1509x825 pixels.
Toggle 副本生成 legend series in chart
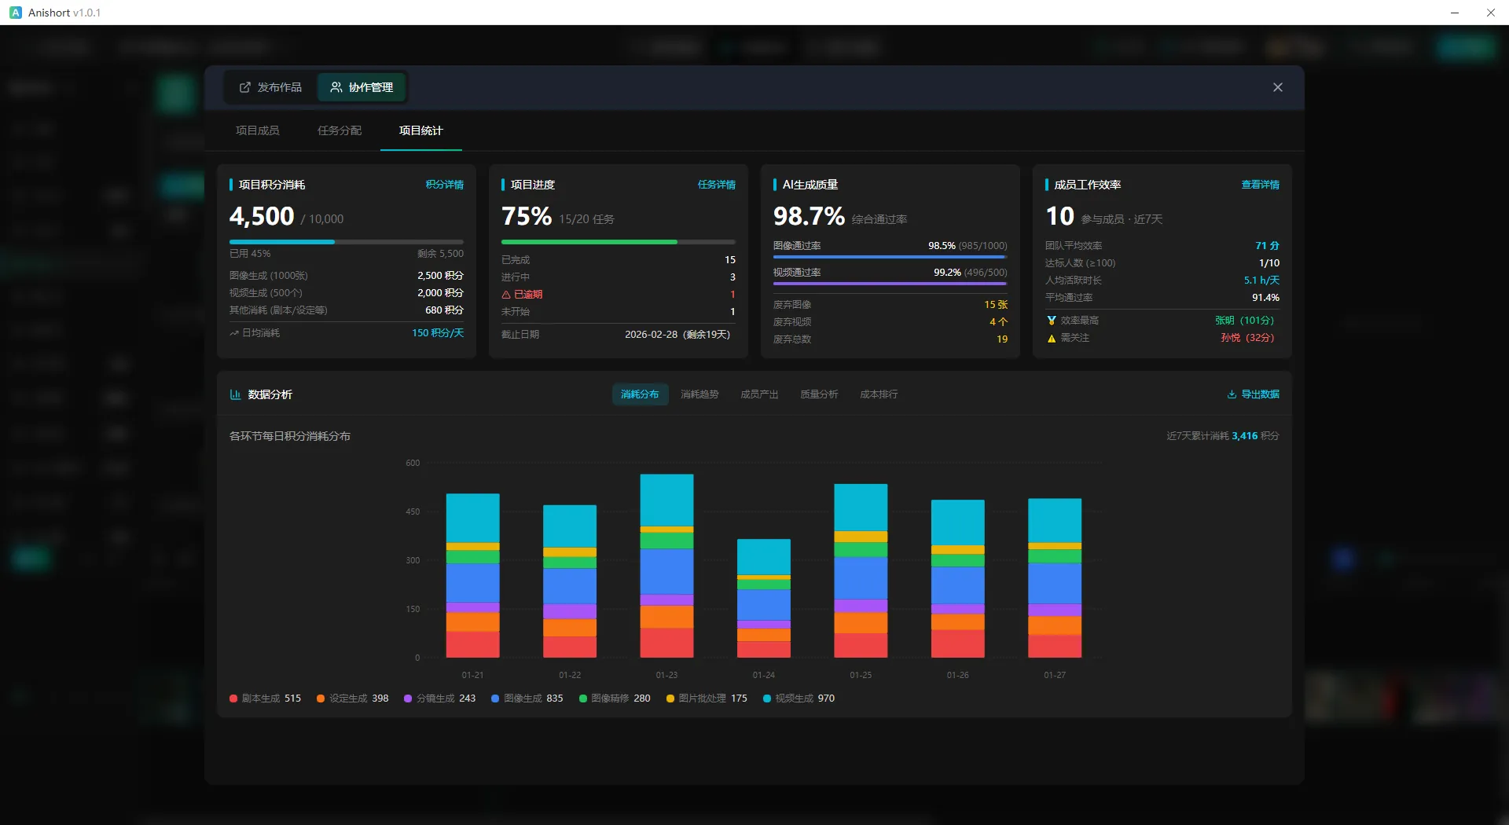click(x=265, y=698)
